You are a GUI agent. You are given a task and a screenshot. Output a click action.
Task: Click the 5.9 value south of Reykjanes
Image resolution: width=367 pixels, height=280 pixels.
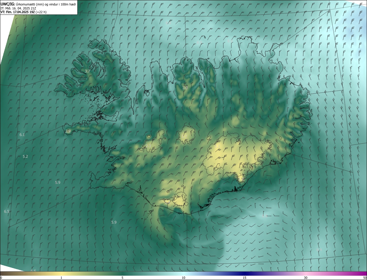pos(114,222)
